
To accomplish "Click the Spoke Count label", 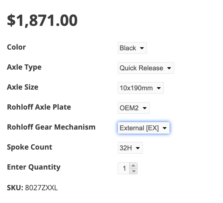I will pos(30,147).
